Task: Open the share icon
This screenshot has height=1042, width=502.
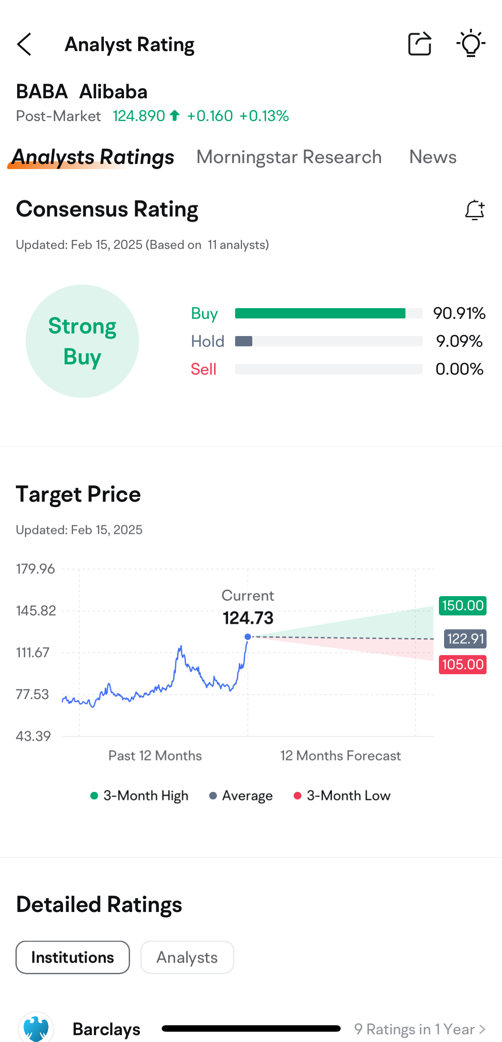Action: pyautogui.click(x=420, y=44)
